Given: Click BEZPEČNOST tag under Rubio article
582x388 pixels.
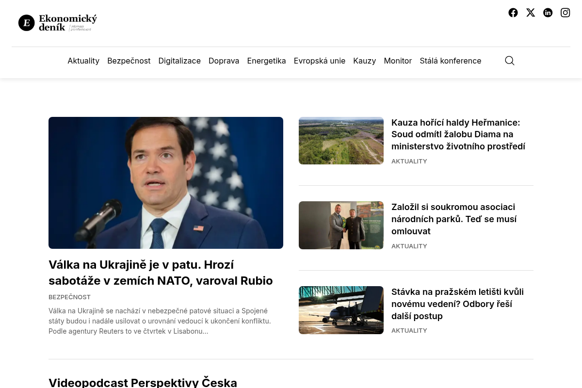Looking at the screenshot, I should coord(69,297).
